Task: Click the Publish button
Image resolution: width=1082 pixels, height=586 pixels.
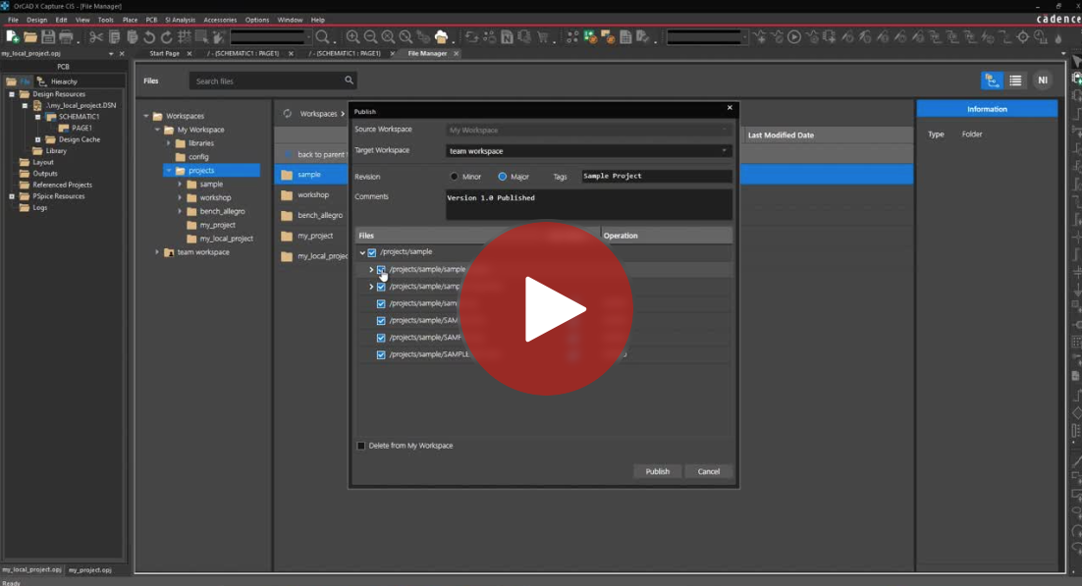Action: pos(658,471)
